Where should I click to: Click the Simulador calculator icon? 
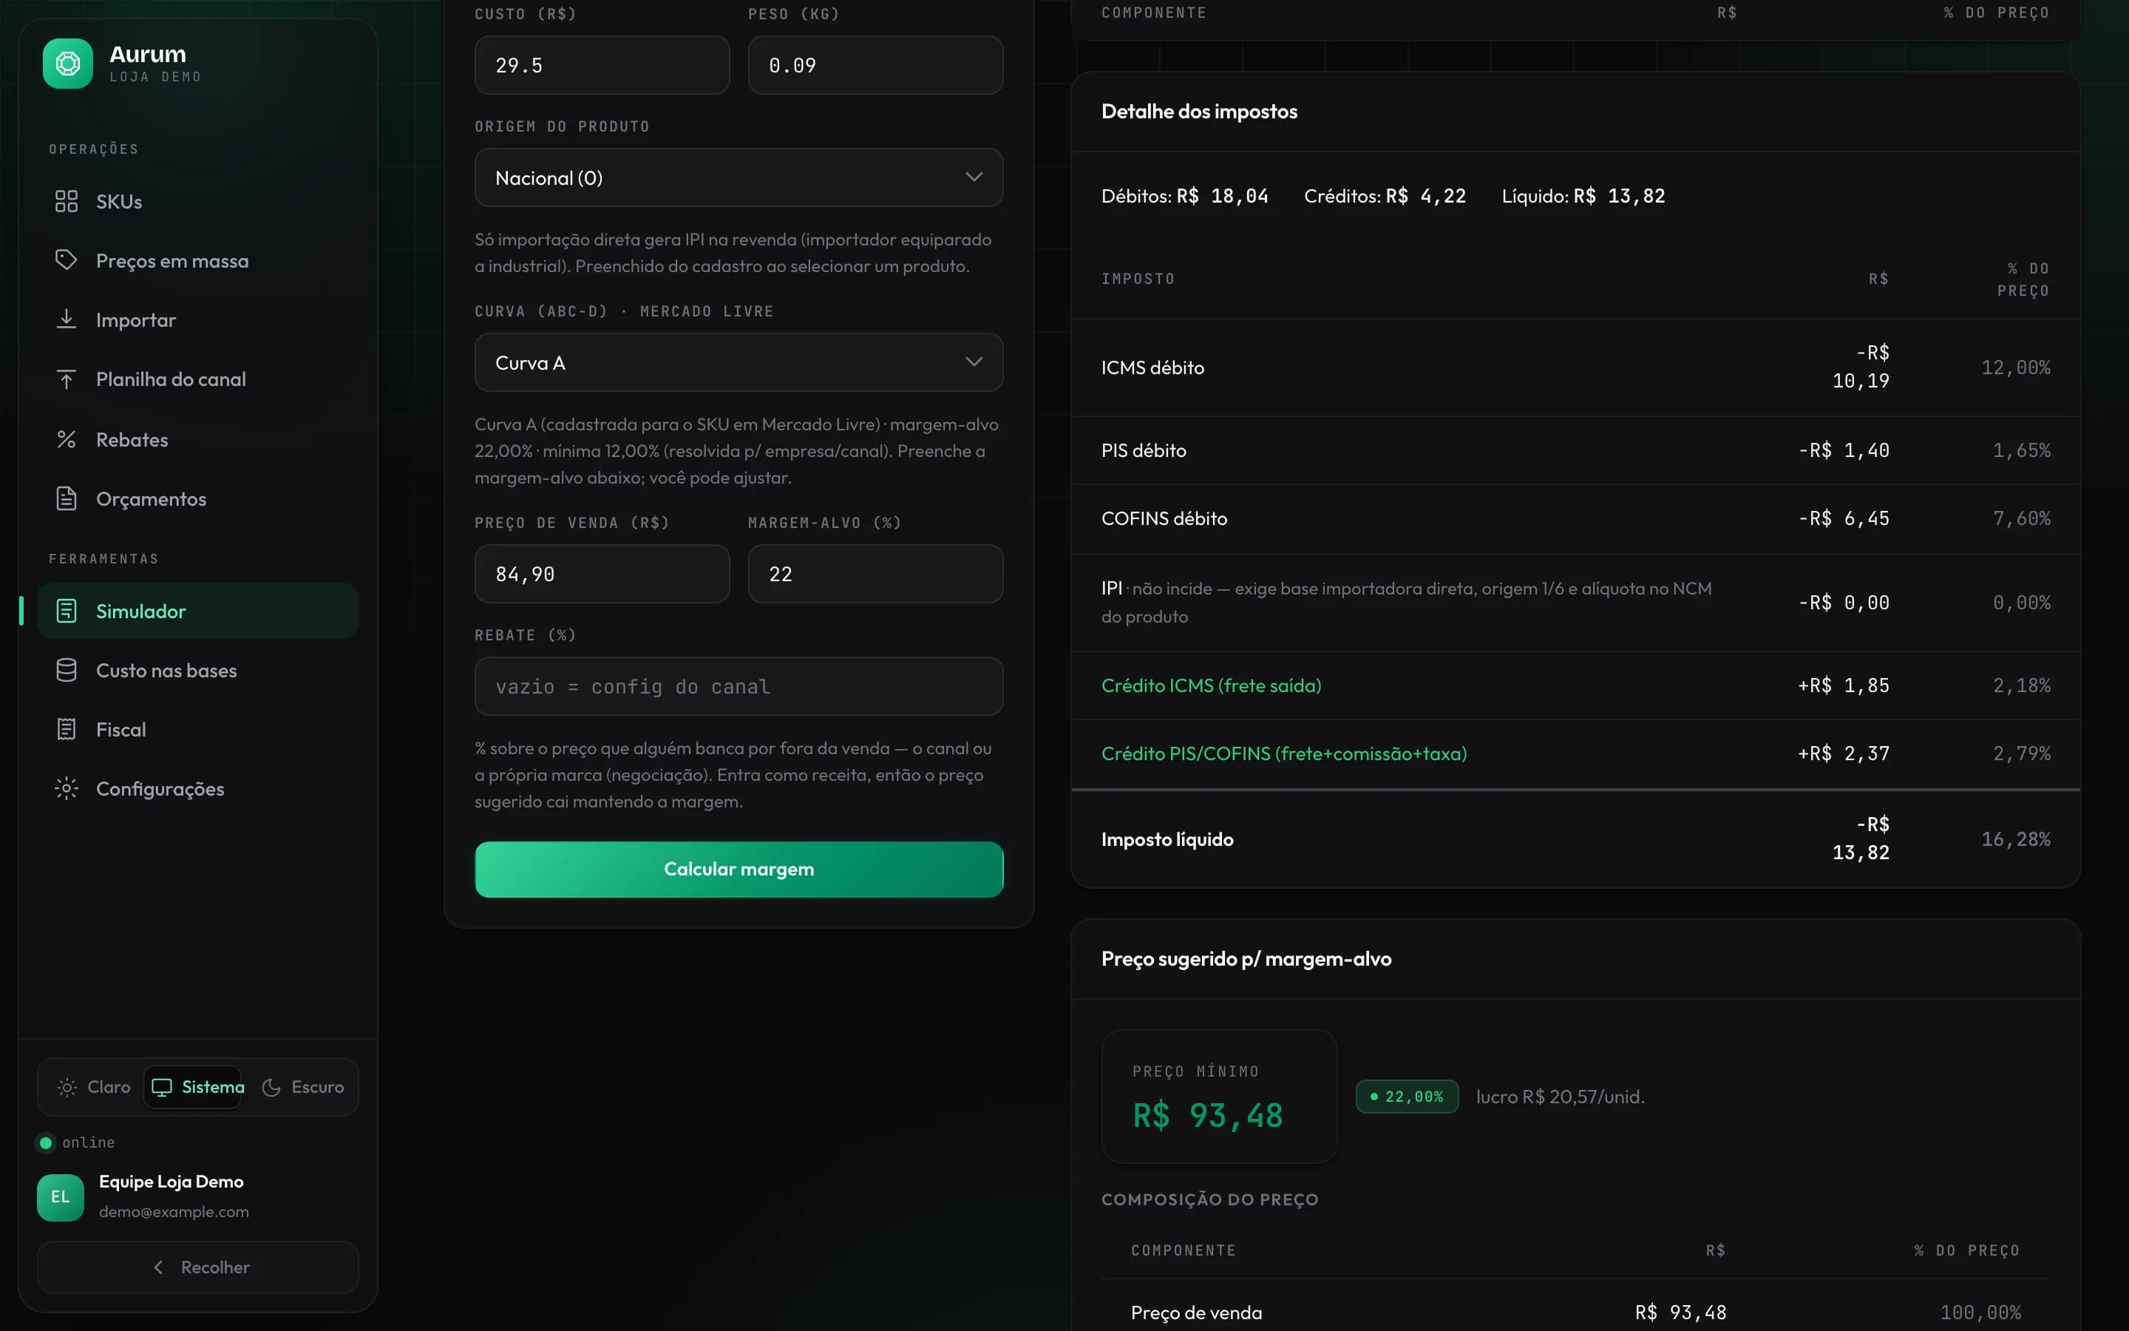coord(66,611)
